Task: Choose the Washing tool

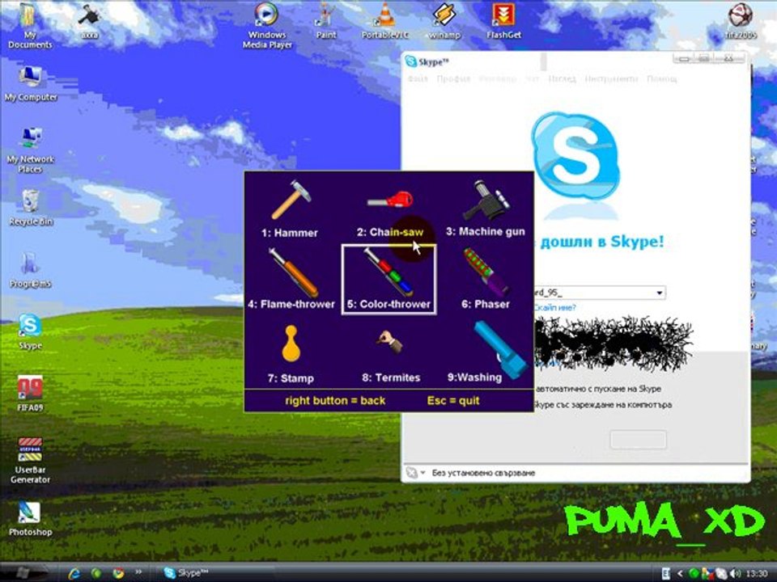Action: [486, 352]
